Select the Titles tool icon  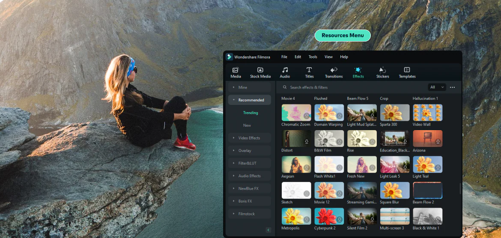pos(309,70)
